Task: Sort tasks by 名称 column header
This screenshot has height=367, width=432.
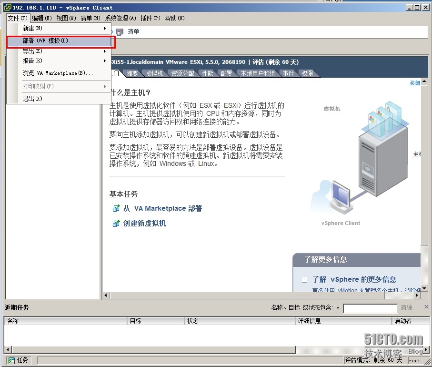Action: click(x=66, y=321)
